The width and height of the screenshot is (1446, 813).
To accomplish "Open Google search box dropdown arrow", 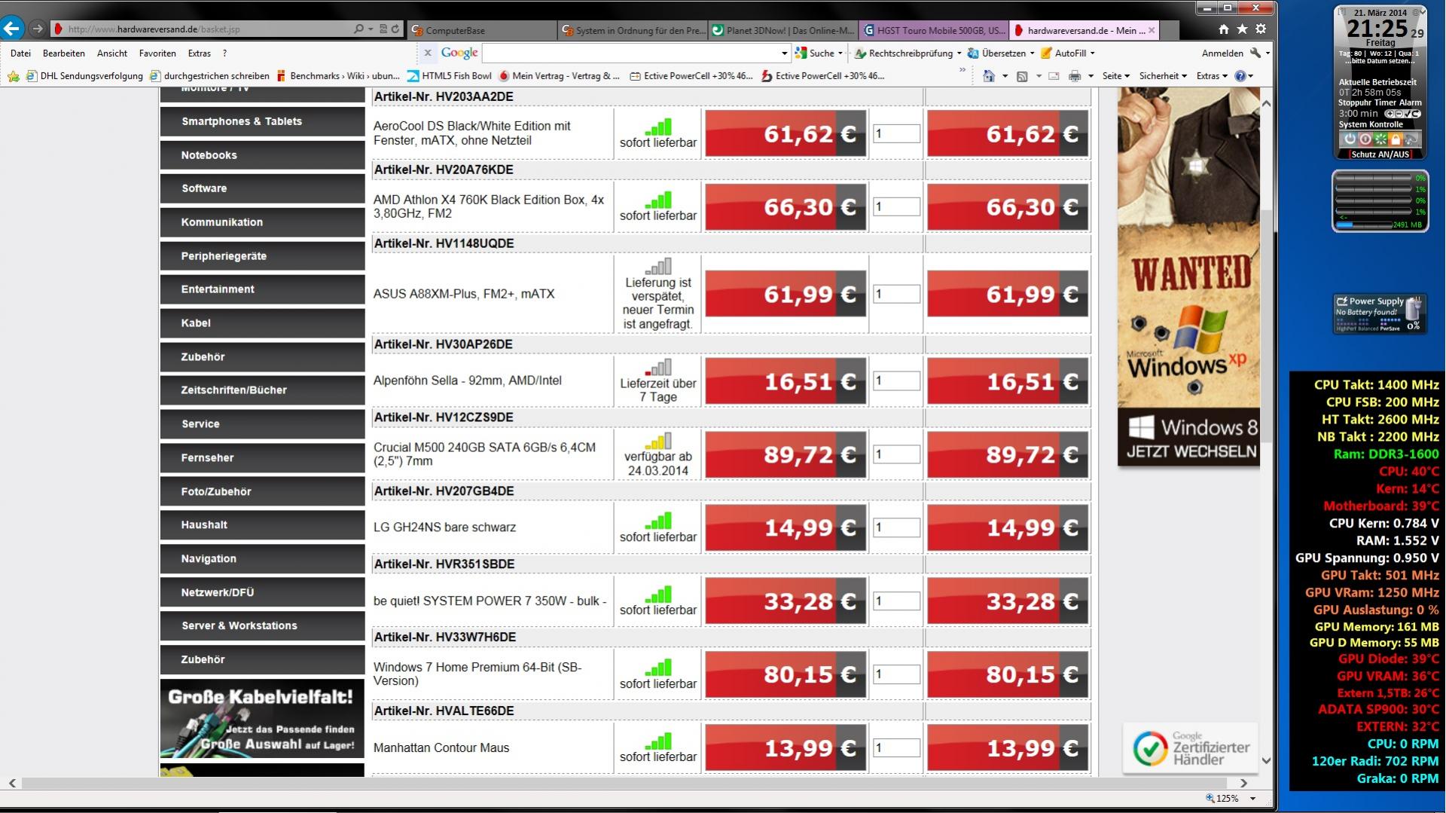I will click(784, 53).
